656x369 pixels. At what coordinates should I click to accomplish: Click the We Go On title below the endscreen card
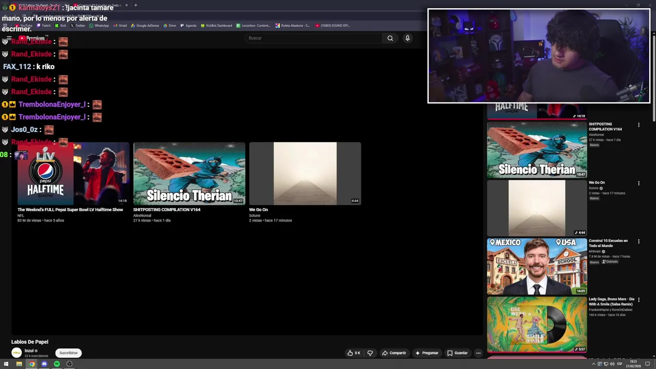(x=258, y=210)
